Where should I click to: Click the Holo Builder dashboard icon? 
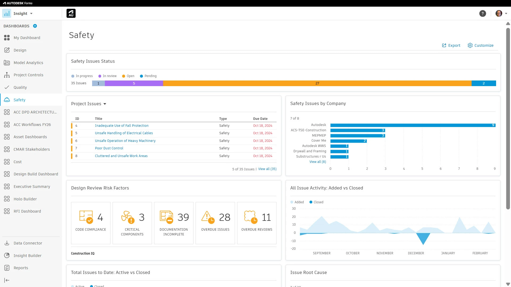7,199
